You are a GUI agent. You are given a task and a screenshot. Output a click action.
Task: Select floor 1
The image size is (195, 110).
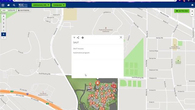[x=3, y=31]
